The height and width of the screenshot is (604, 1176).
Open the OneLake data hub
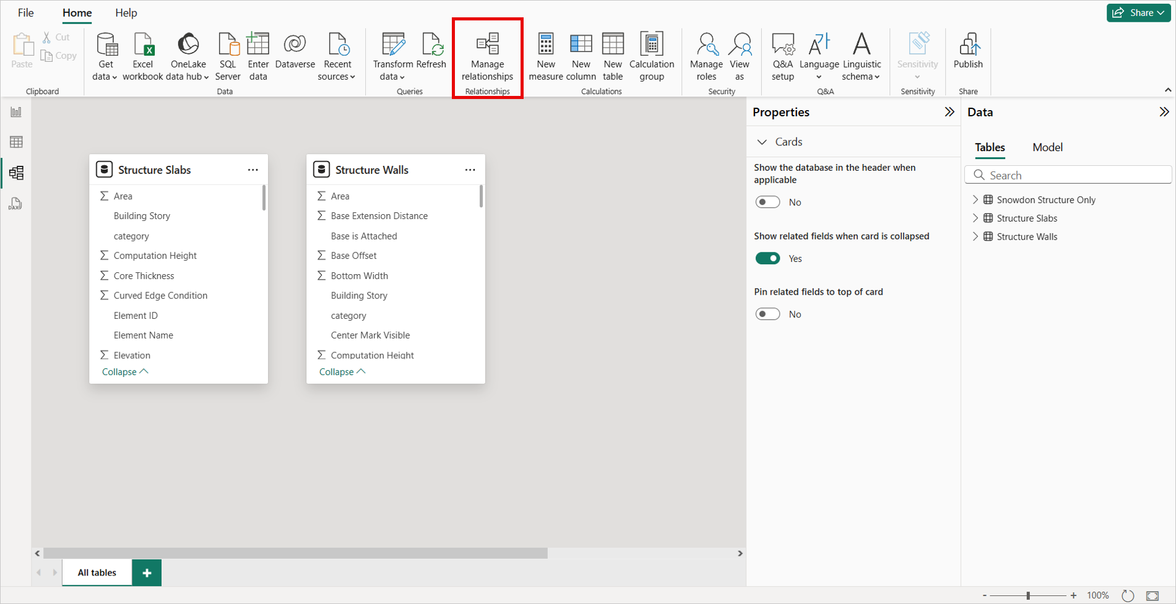(188, 57)
